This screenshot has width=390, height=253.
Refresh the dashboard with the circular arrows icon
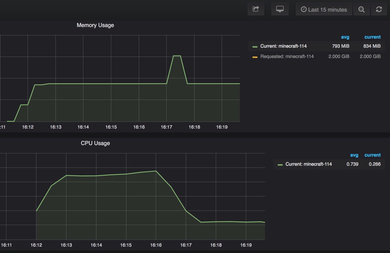(x=379, y=9)
